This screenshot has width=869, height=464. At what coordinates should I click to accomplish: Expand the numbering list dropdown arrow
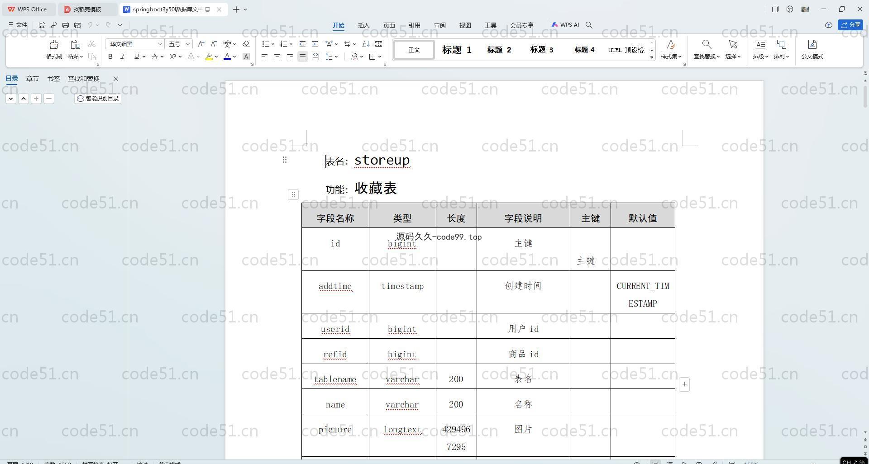[291, 44]
